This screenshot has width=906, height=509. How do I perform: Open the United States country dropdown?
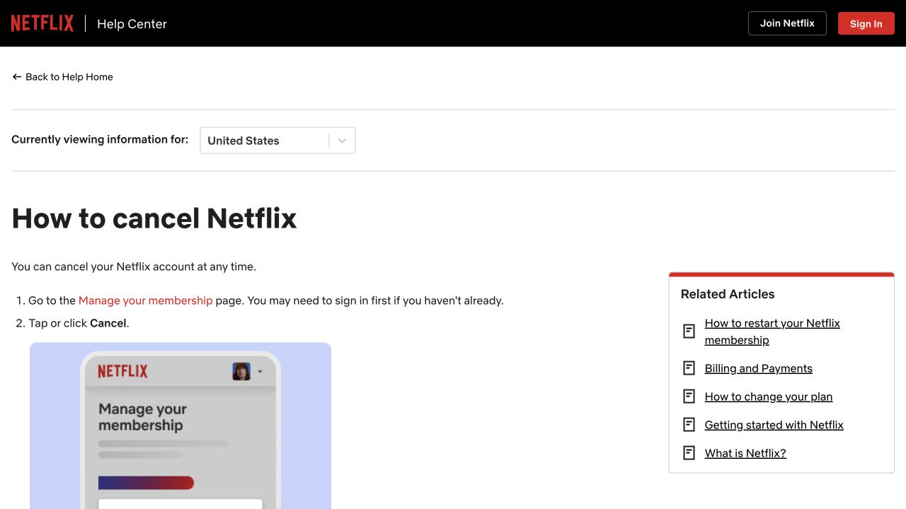click(277, 141)
